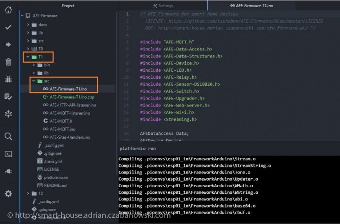Click the Upload arrow icon

8,44
